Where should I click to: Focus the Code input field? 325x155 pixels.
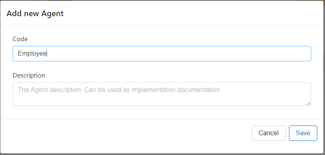161,54
